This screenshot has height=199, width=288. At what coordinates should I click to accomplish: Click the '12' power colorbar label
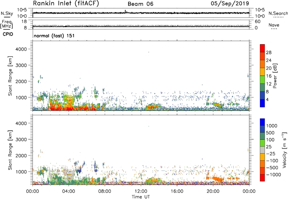click(x=269, y=84)
